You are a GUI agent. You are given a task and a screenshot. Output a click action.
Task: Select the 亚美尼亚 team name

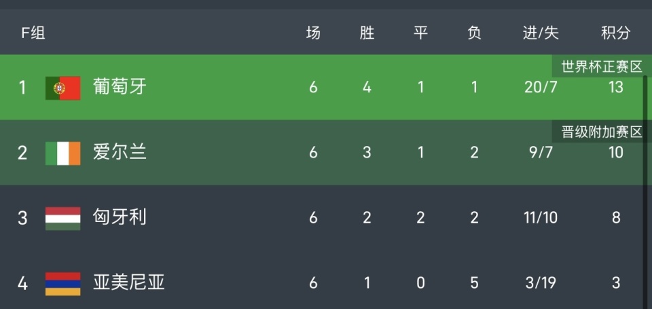[x=129, y=283]
